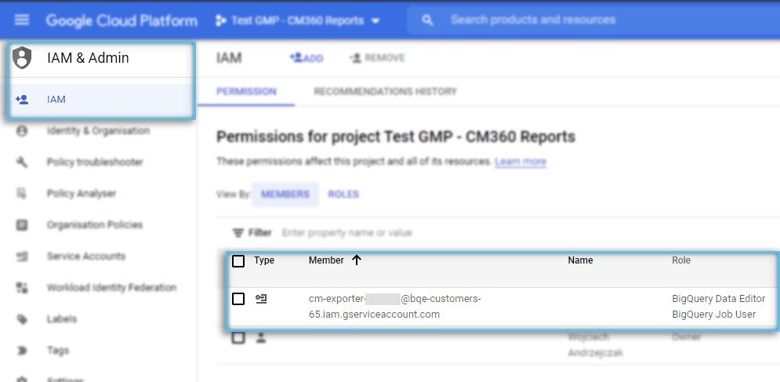
Task: Click the Service Accounts icon
Action: [22, 256]
